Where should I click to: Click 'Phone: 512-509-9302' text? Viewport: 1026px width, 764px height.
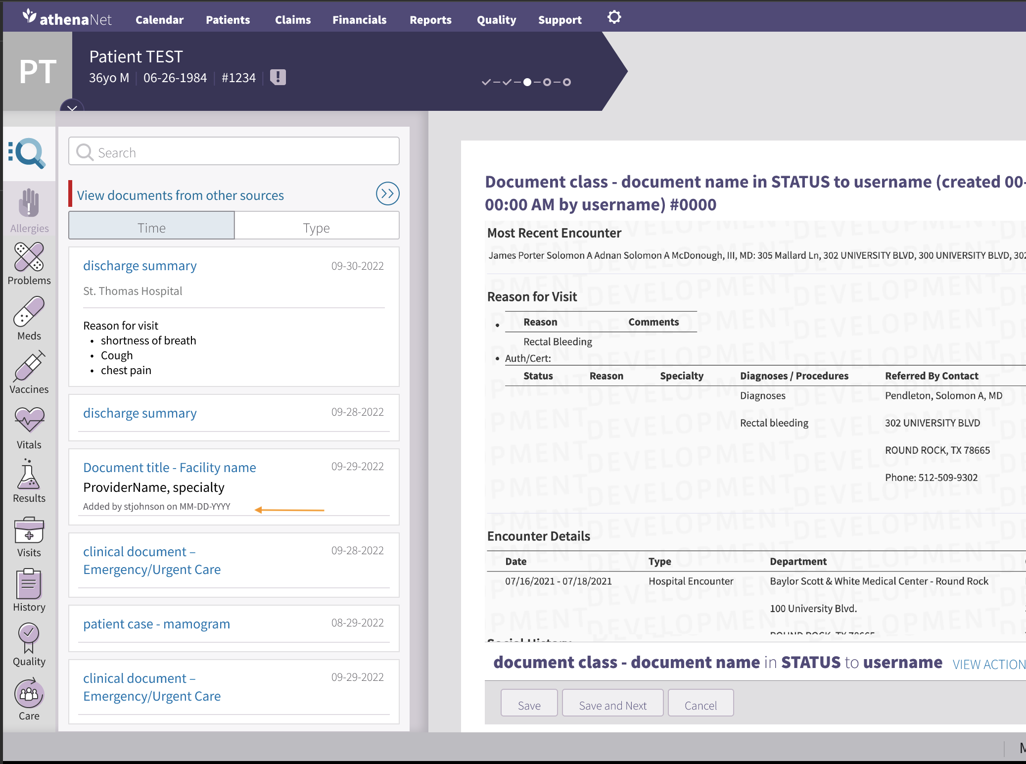point(932,477)
